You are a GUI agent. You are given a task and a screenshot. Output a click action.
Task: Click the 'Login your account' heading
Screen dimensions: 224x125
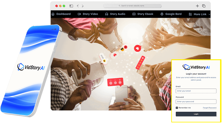(x=196, y=74)
